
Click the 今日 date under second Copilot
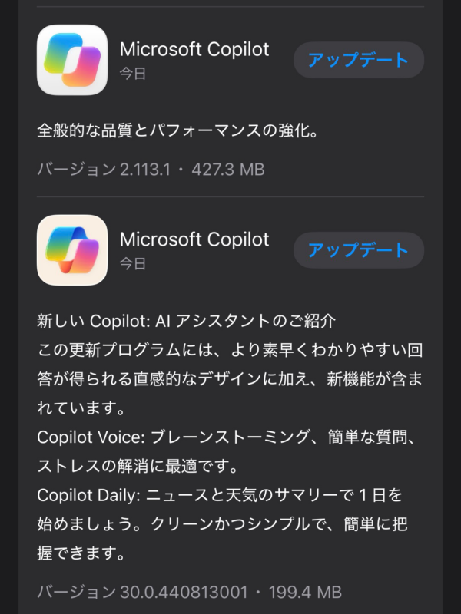[133, 263]
